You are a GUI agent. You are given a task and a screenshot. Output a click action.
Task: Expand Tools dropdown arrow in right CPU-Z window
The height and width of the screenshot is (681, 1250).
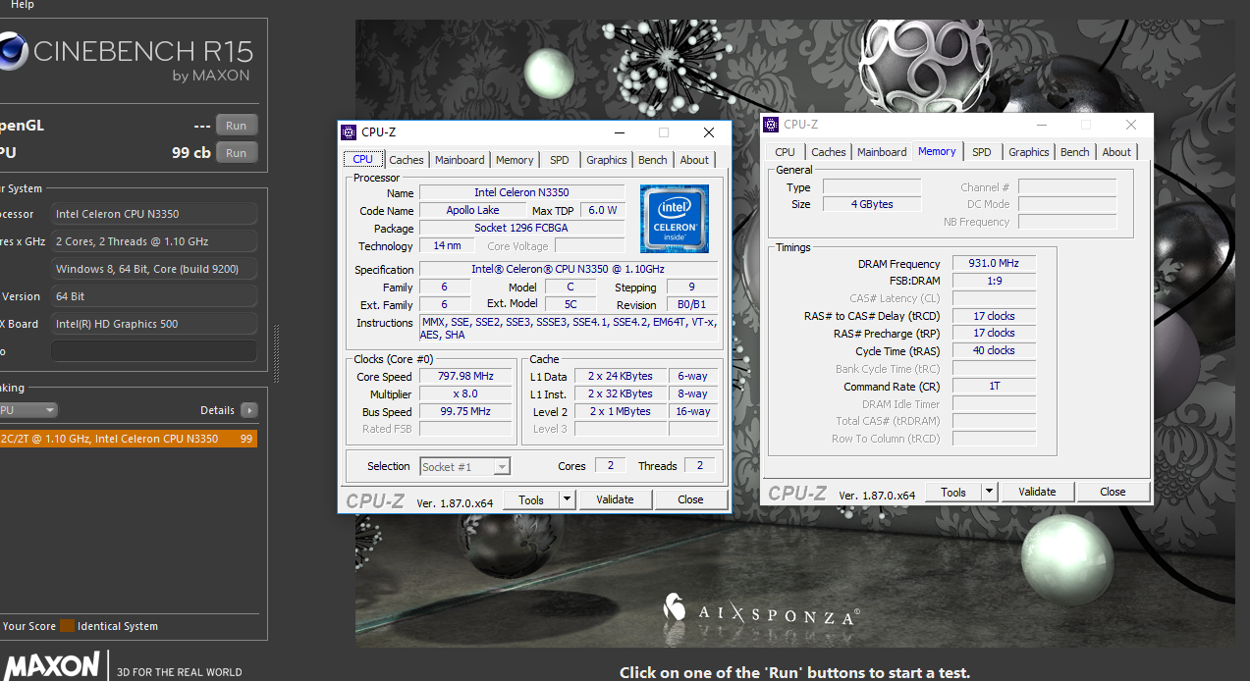(990, 492)
